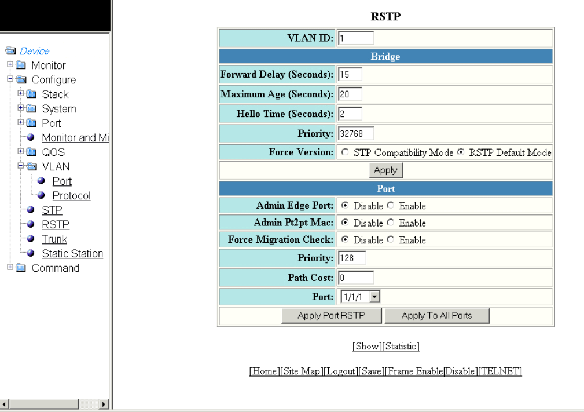The height and width of the screenshot is (412, 584).
Task: Open the Protocol tree link
Action: tap(72, 195)
